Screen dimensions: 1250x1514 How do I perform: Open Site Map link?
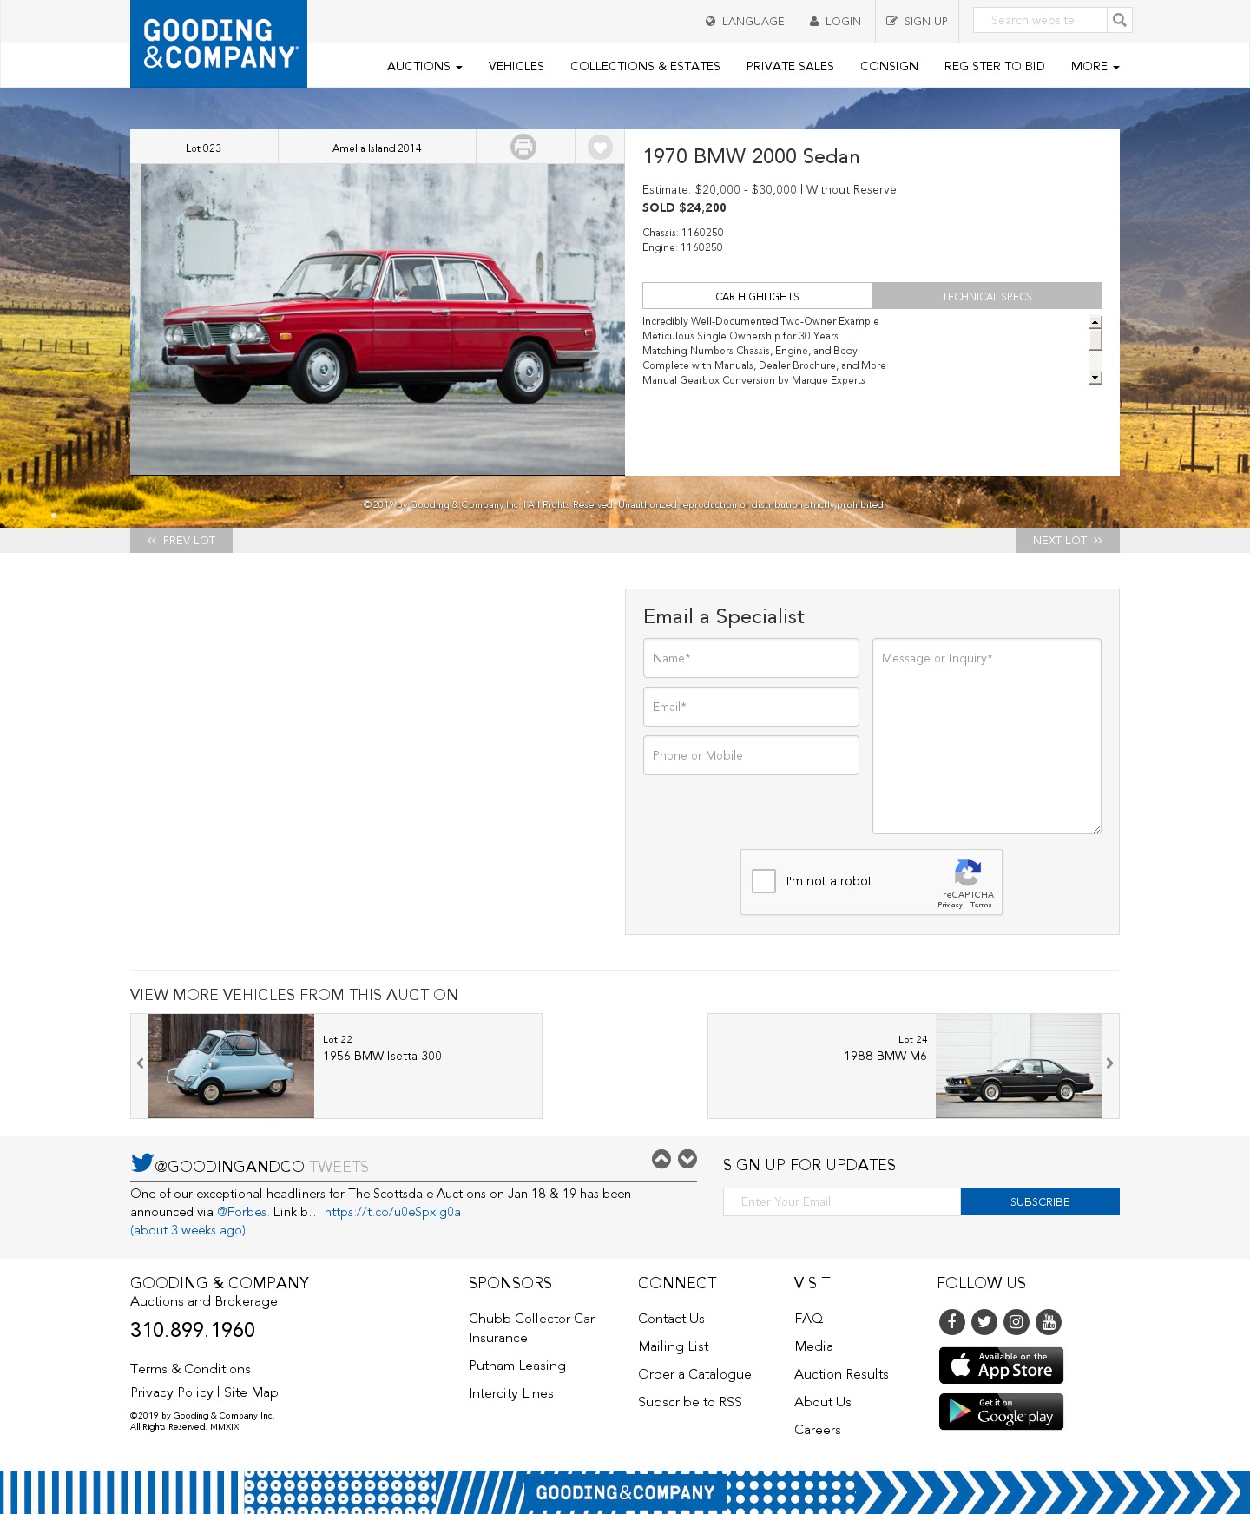tap(251, 1392)
